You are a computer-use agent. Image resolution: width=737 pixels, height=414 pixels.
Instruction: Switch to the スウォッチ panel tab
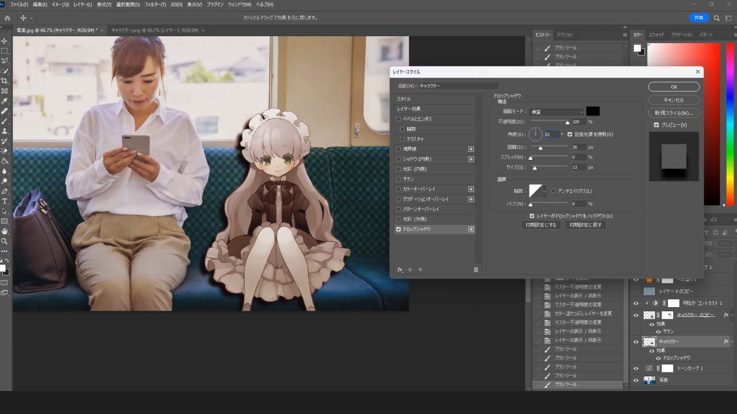pos(656,34)
